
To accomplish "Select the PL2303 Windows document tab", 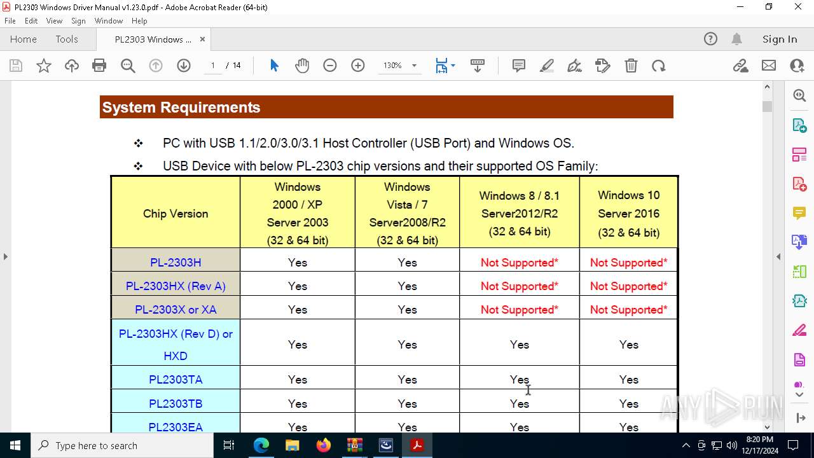I will click(153, 39).
